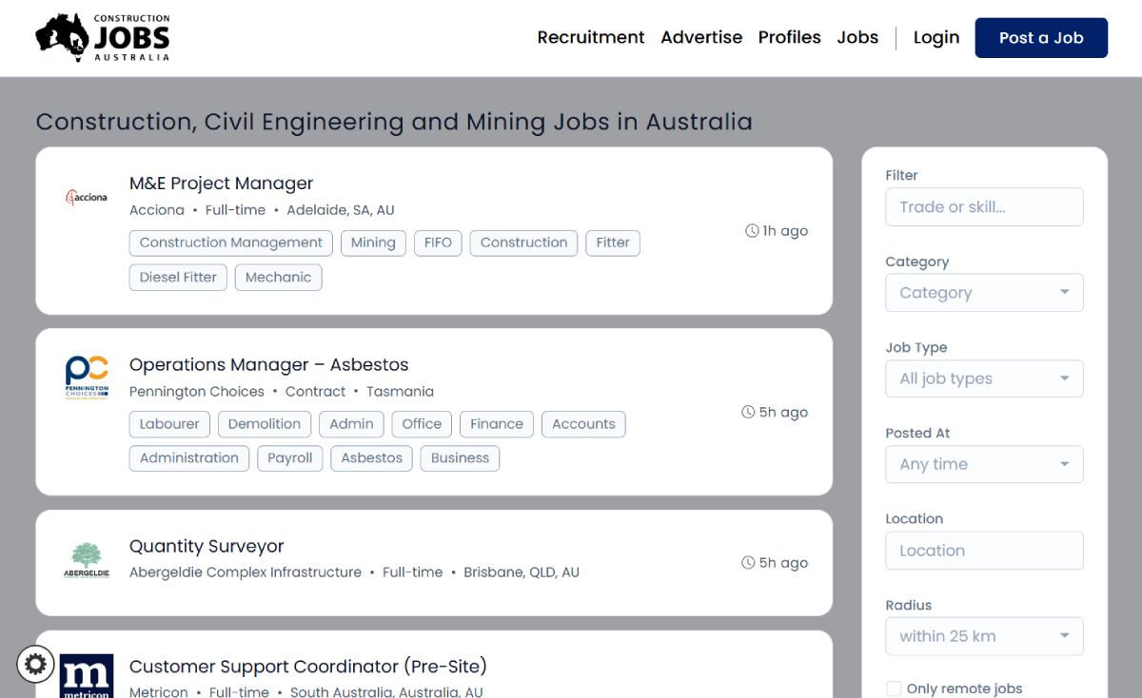Screen dimensions: 1142x698
Task: Open the settings gear icon
Action: 36,664
